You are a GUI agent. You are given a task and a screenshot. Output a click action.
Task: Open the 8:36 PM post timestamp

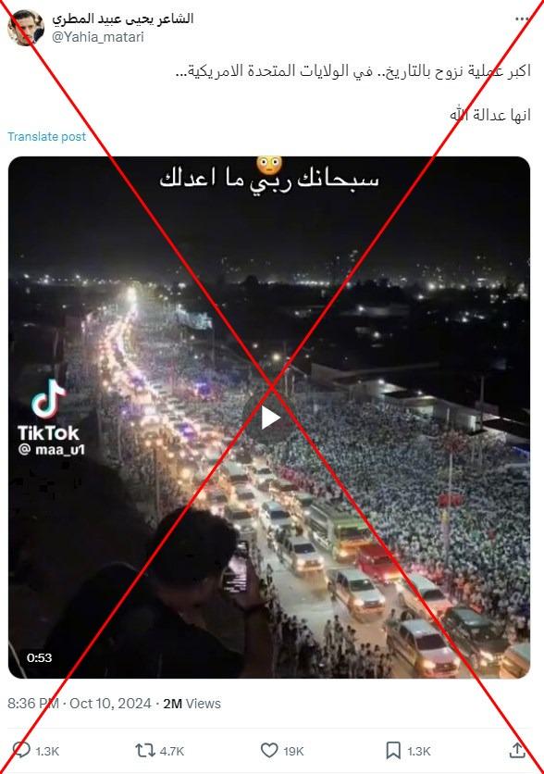coord(32,704)
